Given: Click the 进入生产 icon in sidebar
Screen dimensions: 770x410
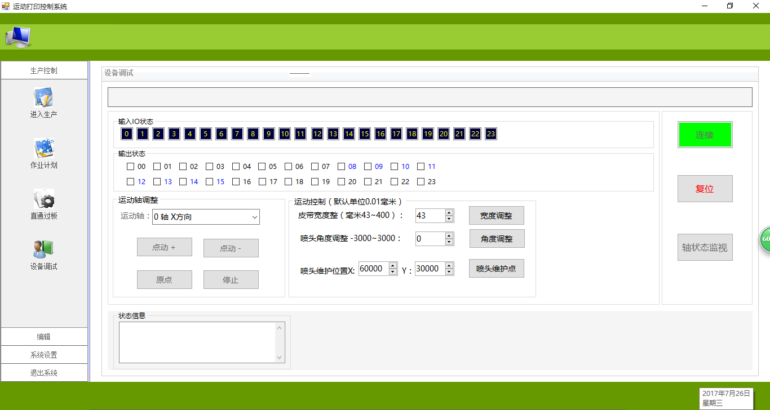Looking at the screenshot, I should [43, 97].
